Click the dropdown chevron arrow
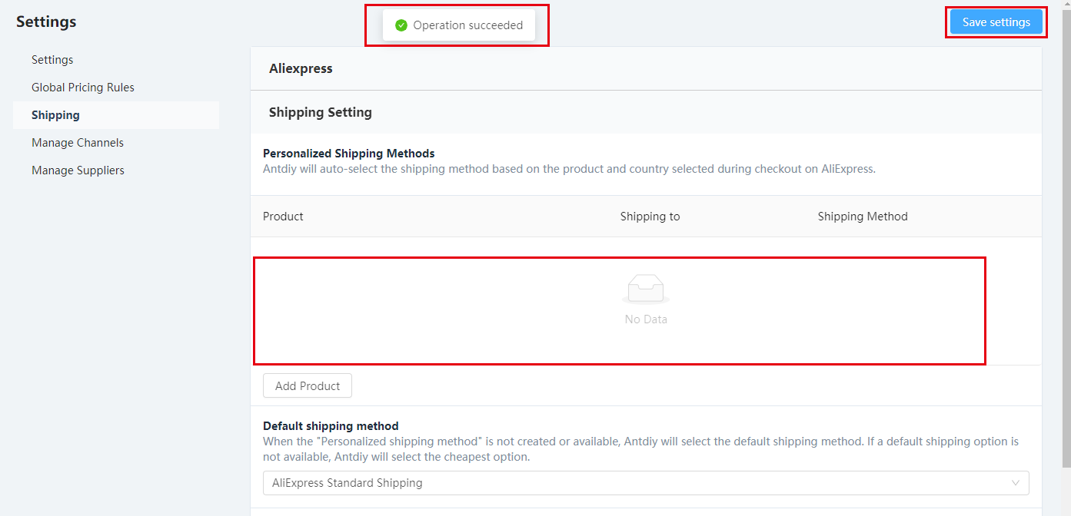The height and width of the screenshot is (516, 1071). tap(1016, 483)
